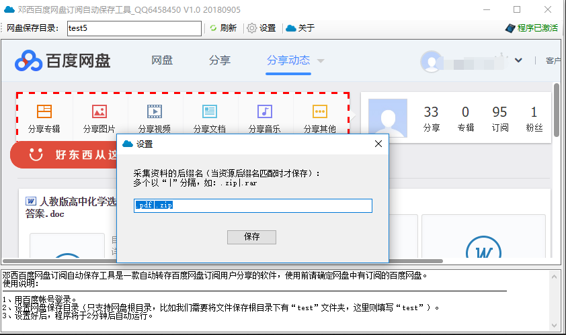Open the 网盘 tab
Screen dimensions: 566x335
162,60
